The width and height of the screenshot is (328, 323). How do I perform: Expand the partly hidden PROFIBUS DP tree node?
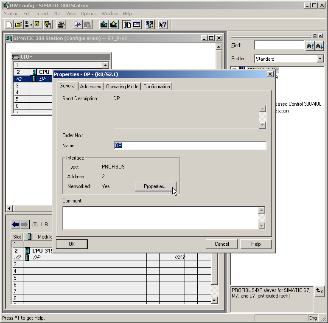(235, 69)
